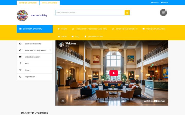Image resolution: width=185 pixels, height=115 pixels.
Task: Go to Start in the navigation bar
Action: point(64,29)
